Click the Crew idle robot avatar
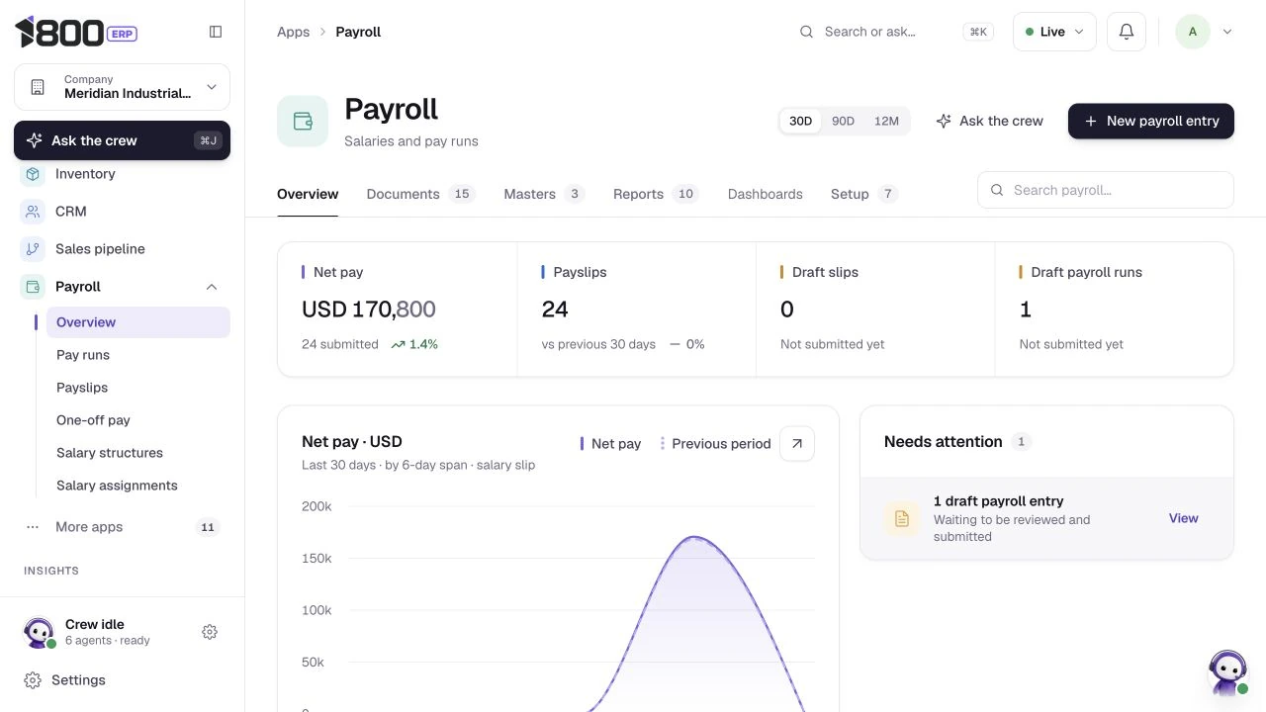 tap(39, 632)
